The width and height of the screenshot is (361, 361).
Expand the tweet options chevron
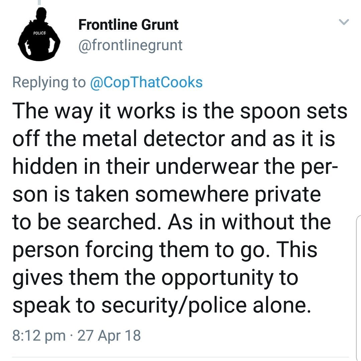point(344,22)
